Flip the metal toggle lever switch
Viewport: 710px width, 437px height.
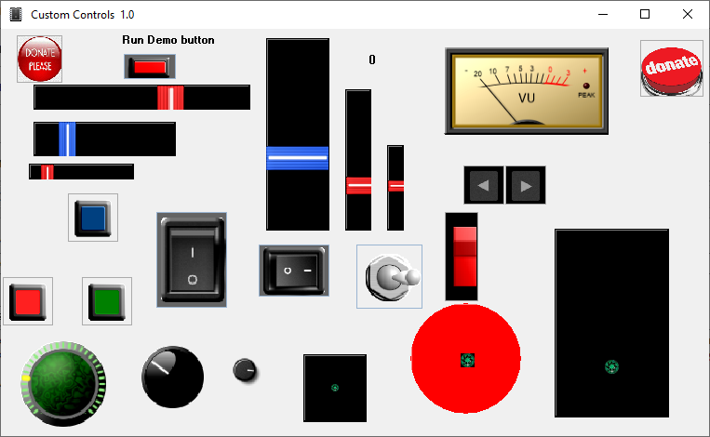pyautogui.click(x=389, y=276)
